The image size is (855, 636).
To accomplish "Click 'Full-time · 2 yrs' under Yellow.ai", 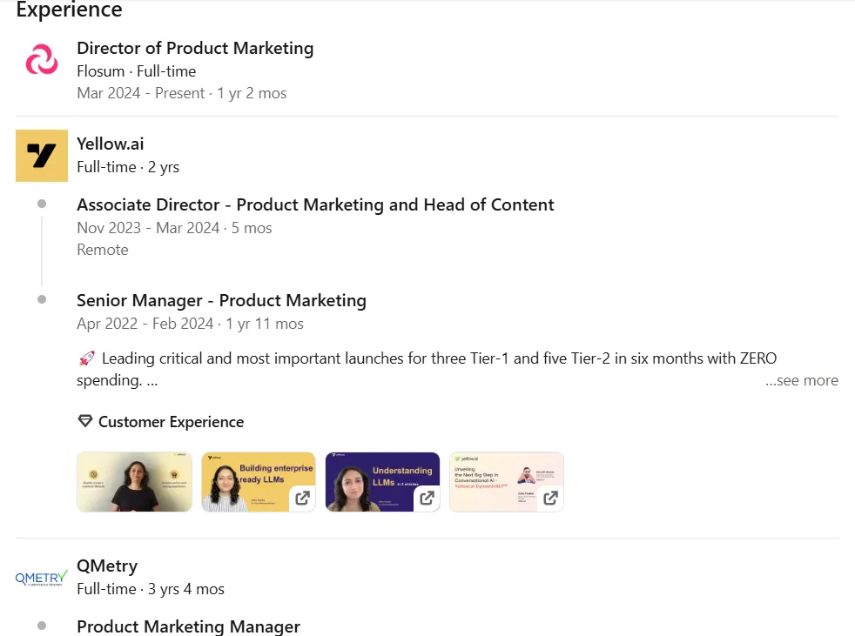I will [x=128, y=167].
